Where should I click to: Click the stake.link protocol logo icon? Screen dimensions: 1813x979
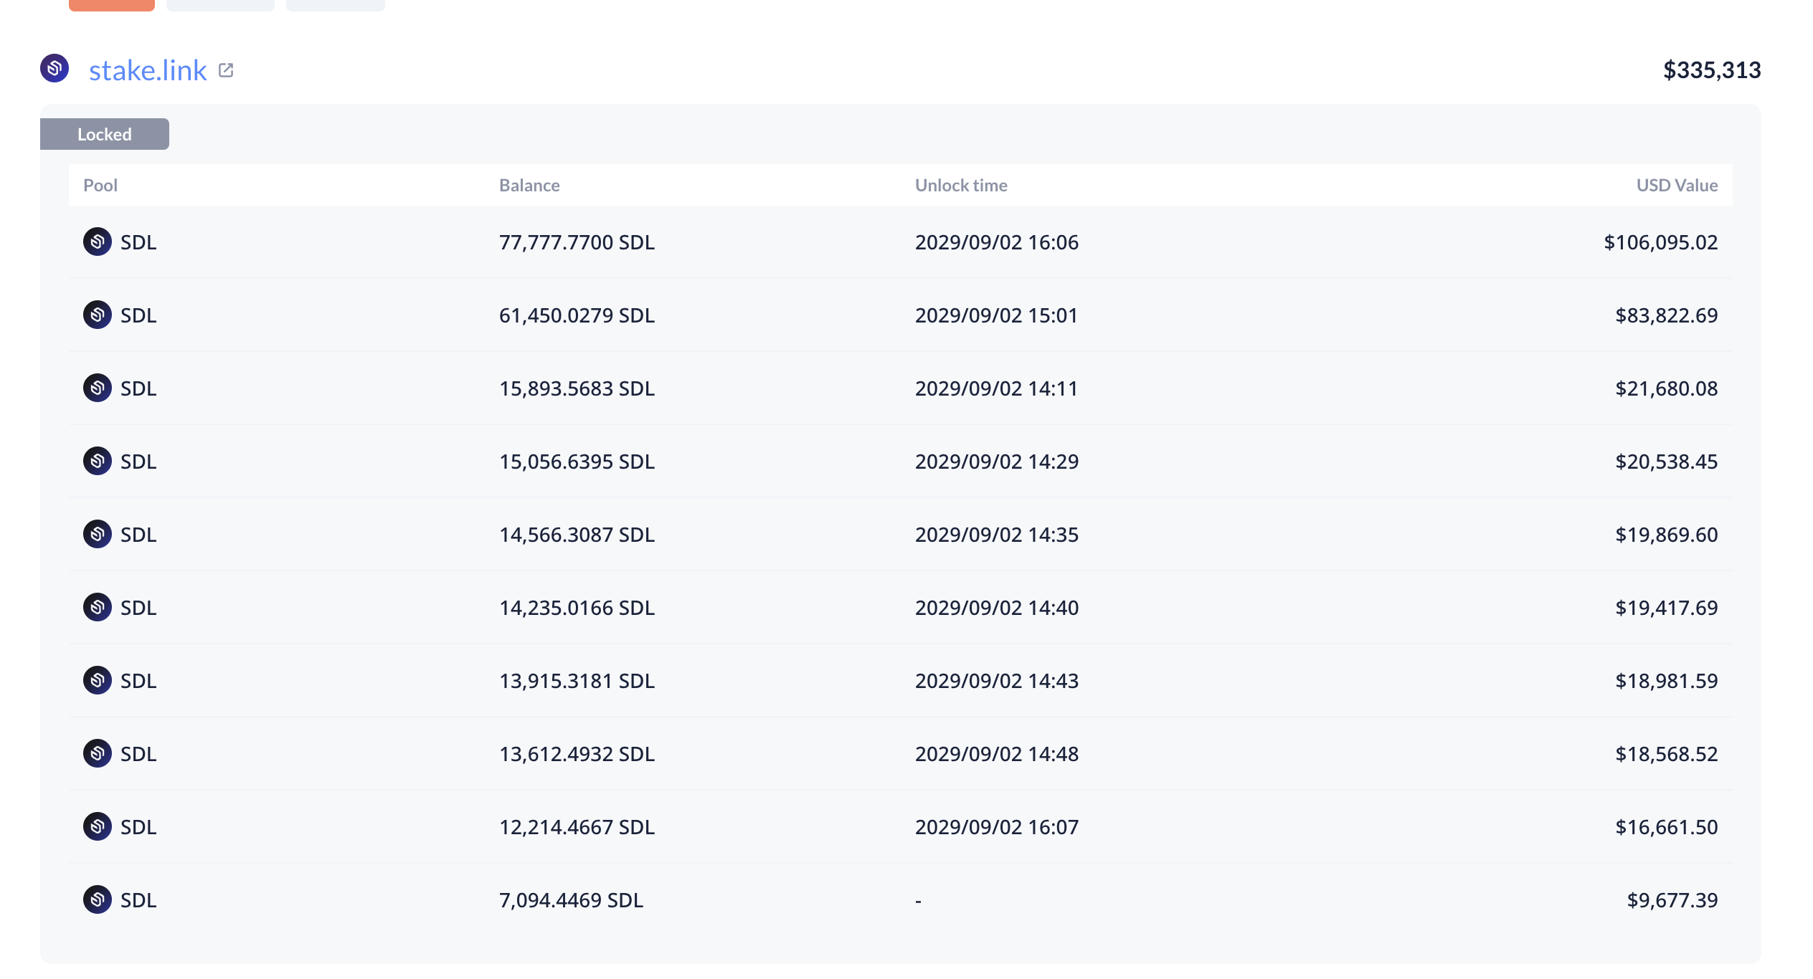(x=55, y=69)
